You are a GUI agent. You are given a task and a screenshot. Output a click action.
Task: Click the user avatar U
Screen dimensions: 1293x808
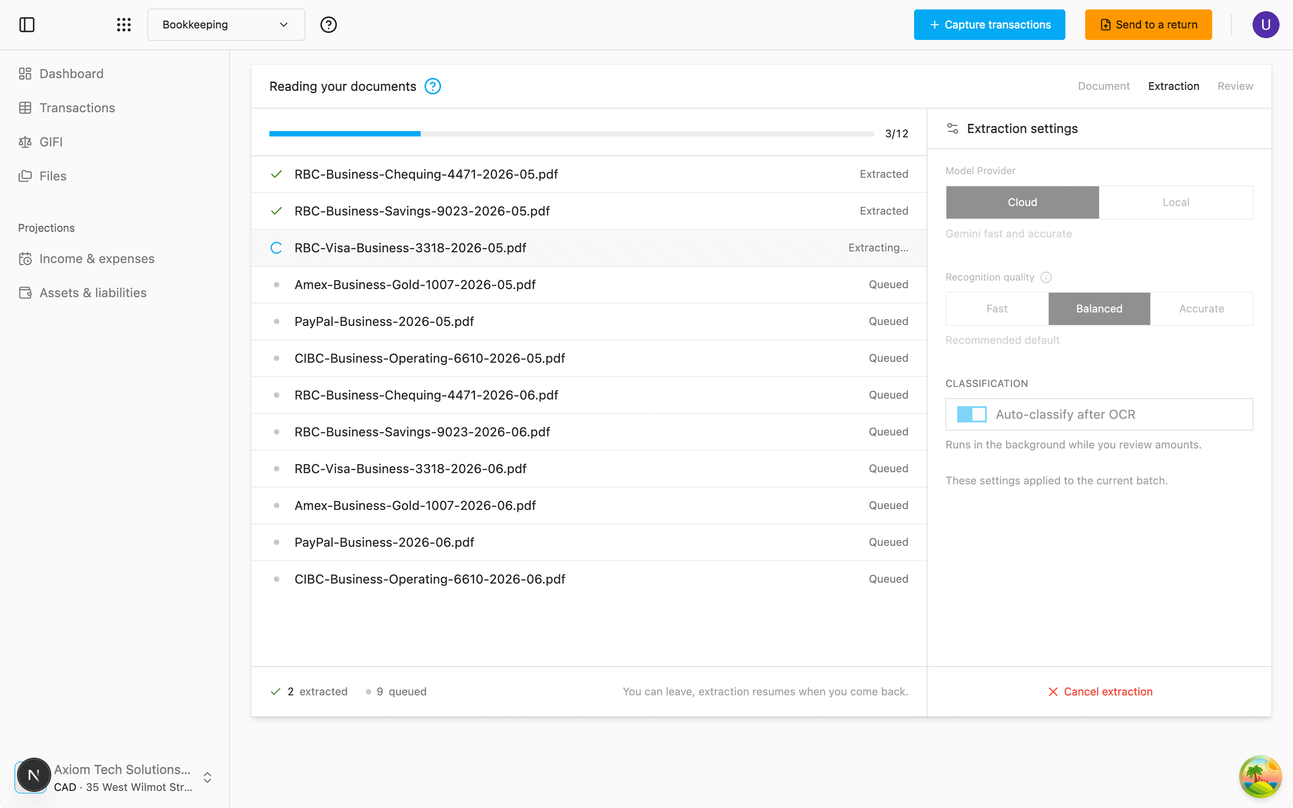click(1265, 25)
